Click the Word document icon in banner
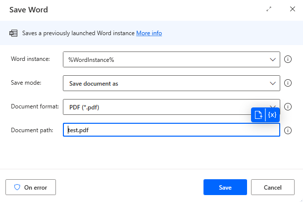The height and width of the screenshot is (202, 303). point(13,33)
